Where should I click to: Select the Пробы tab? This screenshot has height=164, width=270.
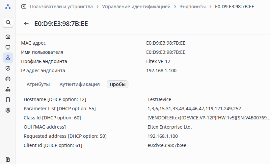coord(118,84)
